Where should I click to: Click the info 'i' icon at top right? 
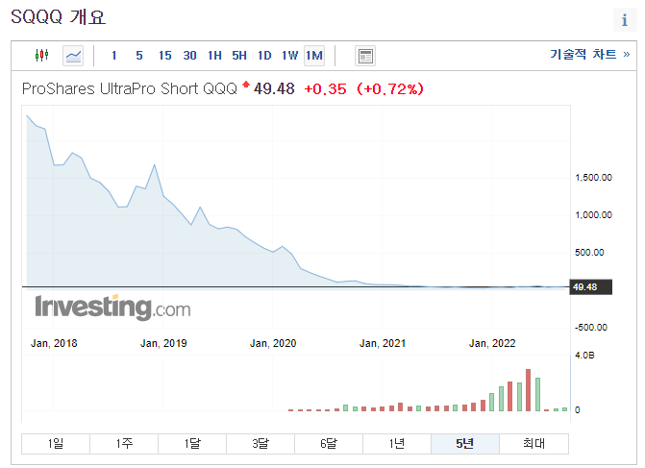coord(625,20)
